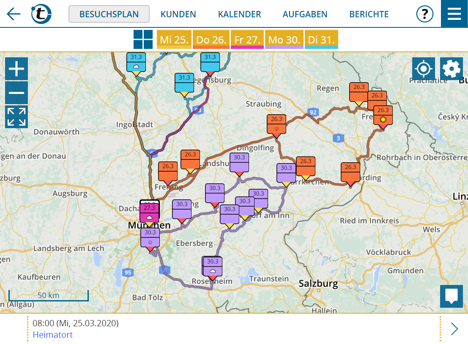Toggle the Mo 30. day route
Viewport: 468px width, 344px height.
284,39
